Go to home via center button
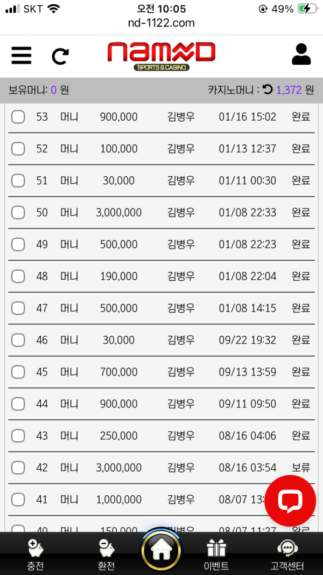This screenshot has height=575, width=323. pos(161,551)
